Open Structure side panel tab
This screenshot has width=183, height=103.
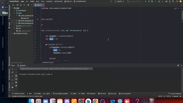click(x=9, y=86)
